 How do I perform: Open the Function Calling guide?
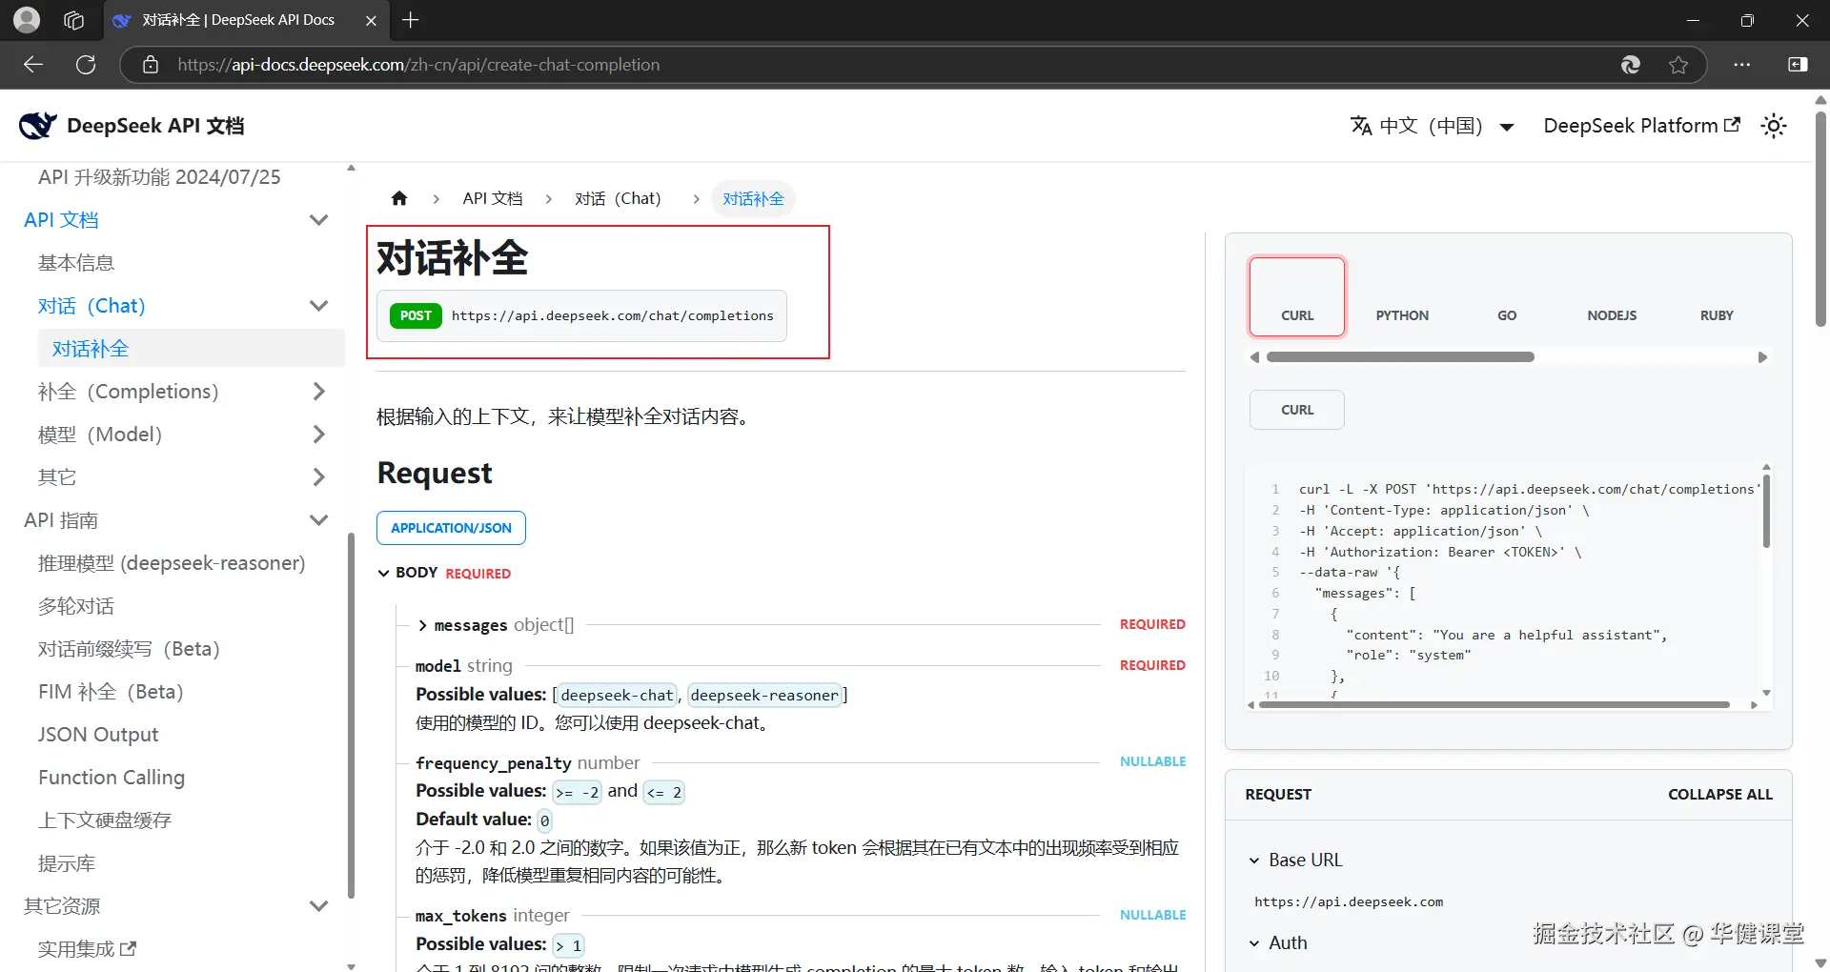click(112, 778)
